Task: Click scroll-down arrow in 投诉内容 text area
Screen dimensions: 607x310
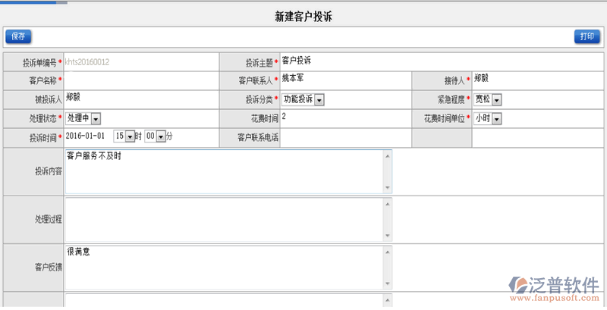Action: (388, 188)
